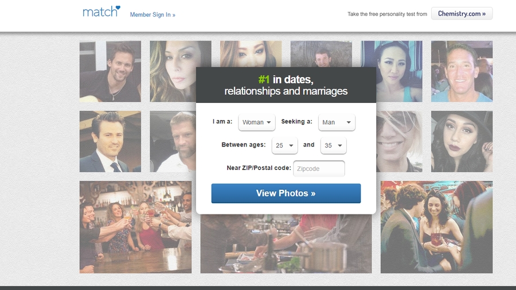
Task: Select photo of people cooking at table
Action: click(286, 245)
